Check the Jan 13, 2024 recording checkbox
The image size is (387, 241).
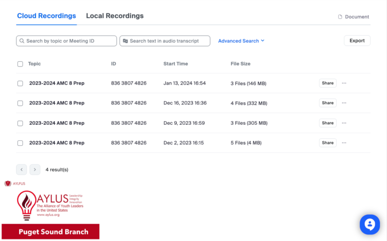pos(20,84)
